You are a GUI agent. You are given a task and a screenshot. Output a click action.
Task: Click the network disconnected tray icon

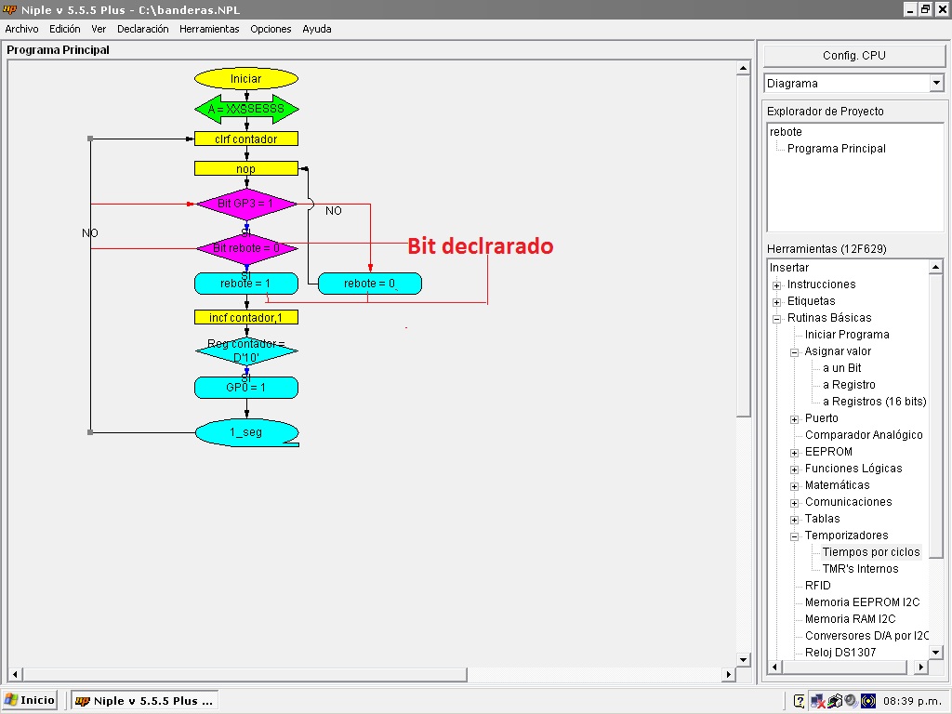tap(817, 701)
